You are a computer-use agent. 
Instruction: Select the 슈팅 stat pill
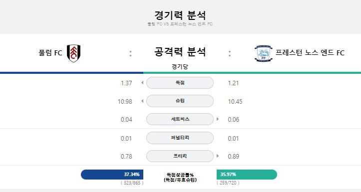coord(180,101)
